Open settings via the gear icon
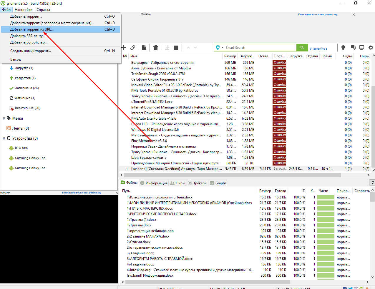375x289 pixels. (x=371, y=48)
